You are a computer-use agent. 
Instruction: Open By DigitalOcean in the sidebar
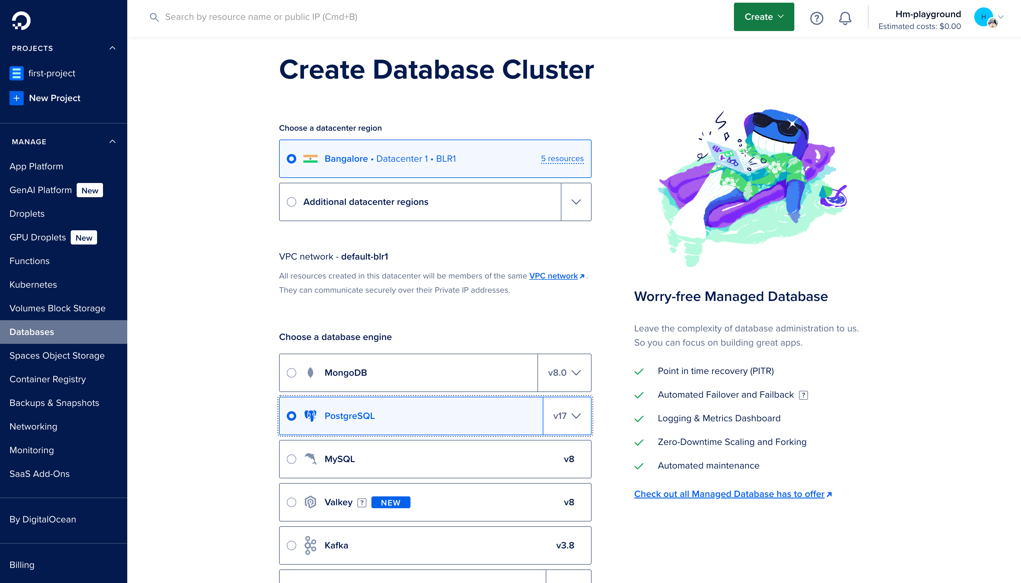click(x=43, y=519)
